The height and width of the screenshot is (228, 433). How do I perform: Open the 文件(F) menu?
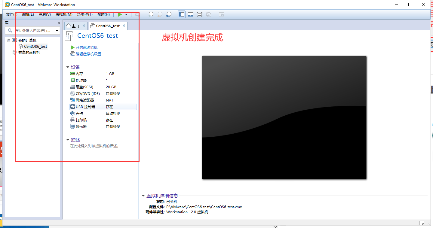tap(12, 14)
